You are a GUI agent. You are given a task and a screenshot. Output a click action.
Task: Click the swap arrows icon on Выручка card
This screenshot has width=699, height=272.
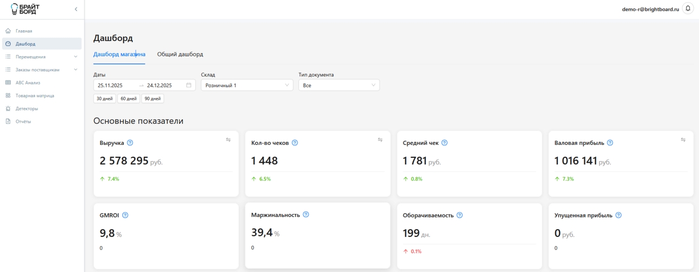click(x=228, y=140)
